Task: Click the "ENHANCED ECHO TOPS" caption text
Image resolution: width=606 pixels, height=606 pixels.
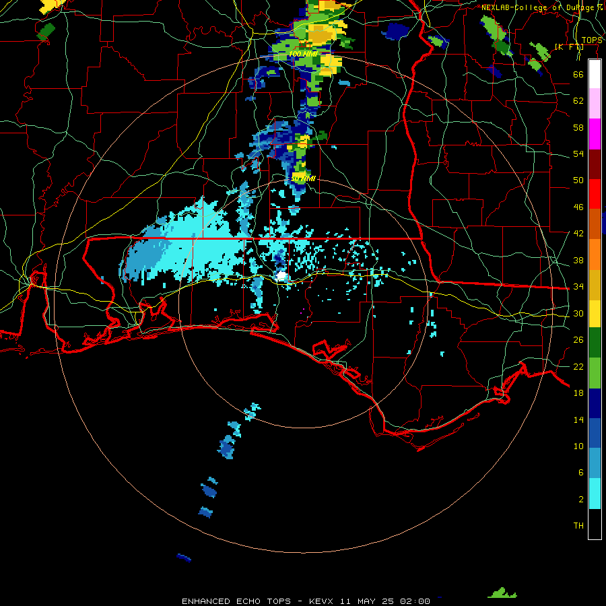Action: pyautogui.click(x=236, y=601)
